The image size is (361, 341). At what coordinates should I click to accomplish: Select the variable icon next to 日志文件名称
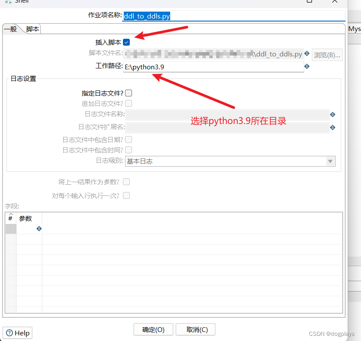tap(332, 115)
